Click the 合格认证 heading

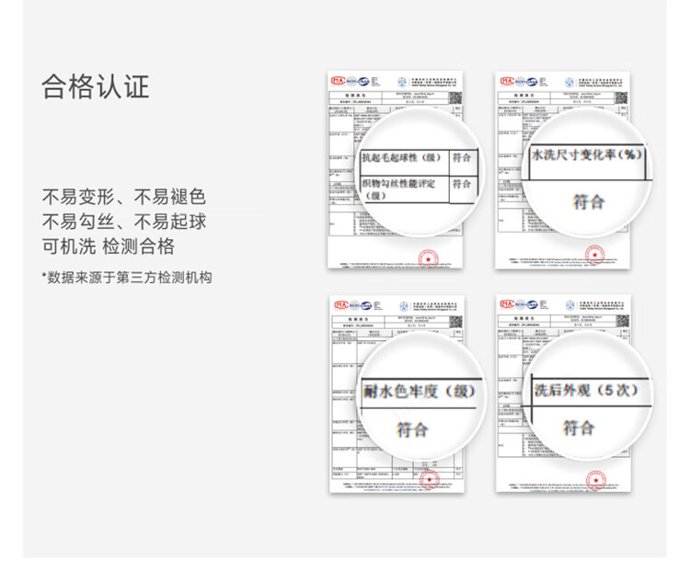point(95,86)
